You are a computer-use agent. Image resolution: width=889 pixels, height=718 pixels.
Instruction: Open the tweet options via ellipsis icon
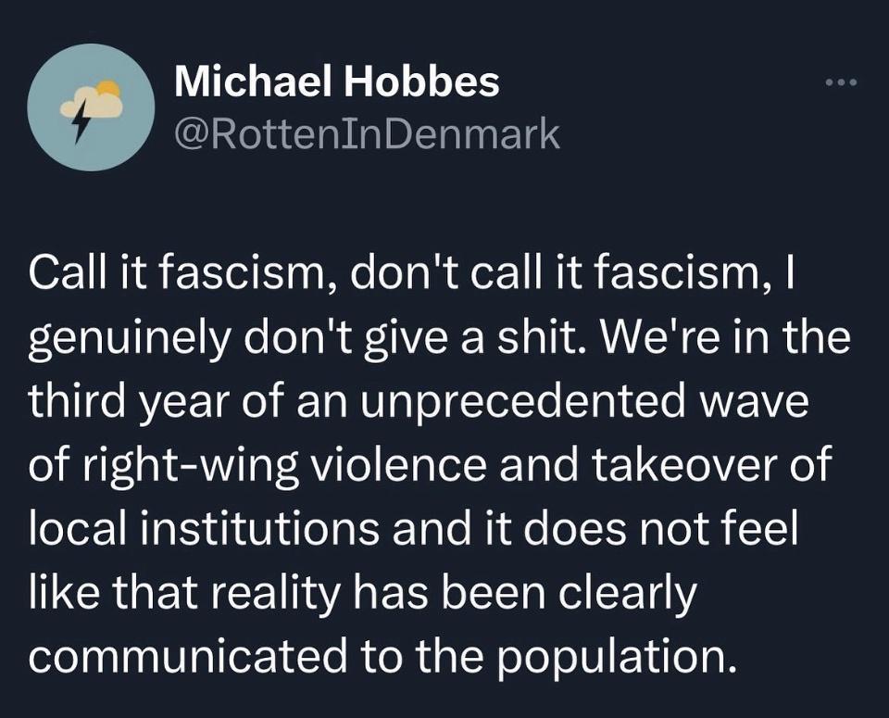[x=841, y=83]
